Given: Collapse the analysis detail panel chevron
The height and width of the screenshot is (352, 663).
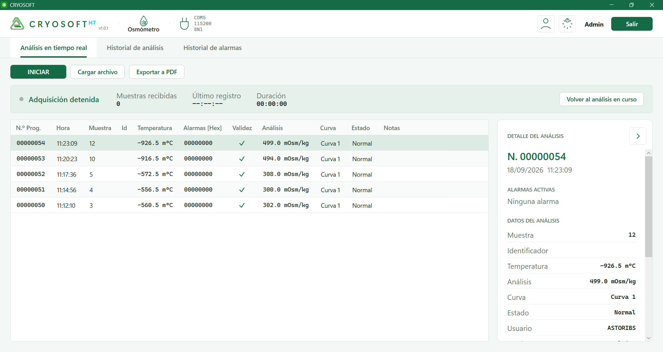Looking at the screenshot, I should click(638, 136).
